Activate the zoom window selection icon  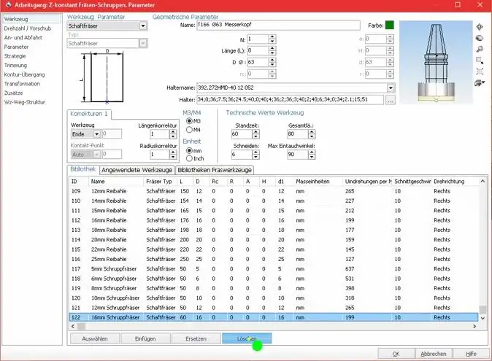coord(479,60)
